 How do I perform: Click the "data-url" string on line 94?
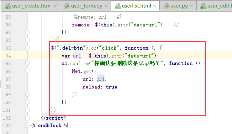139,56
